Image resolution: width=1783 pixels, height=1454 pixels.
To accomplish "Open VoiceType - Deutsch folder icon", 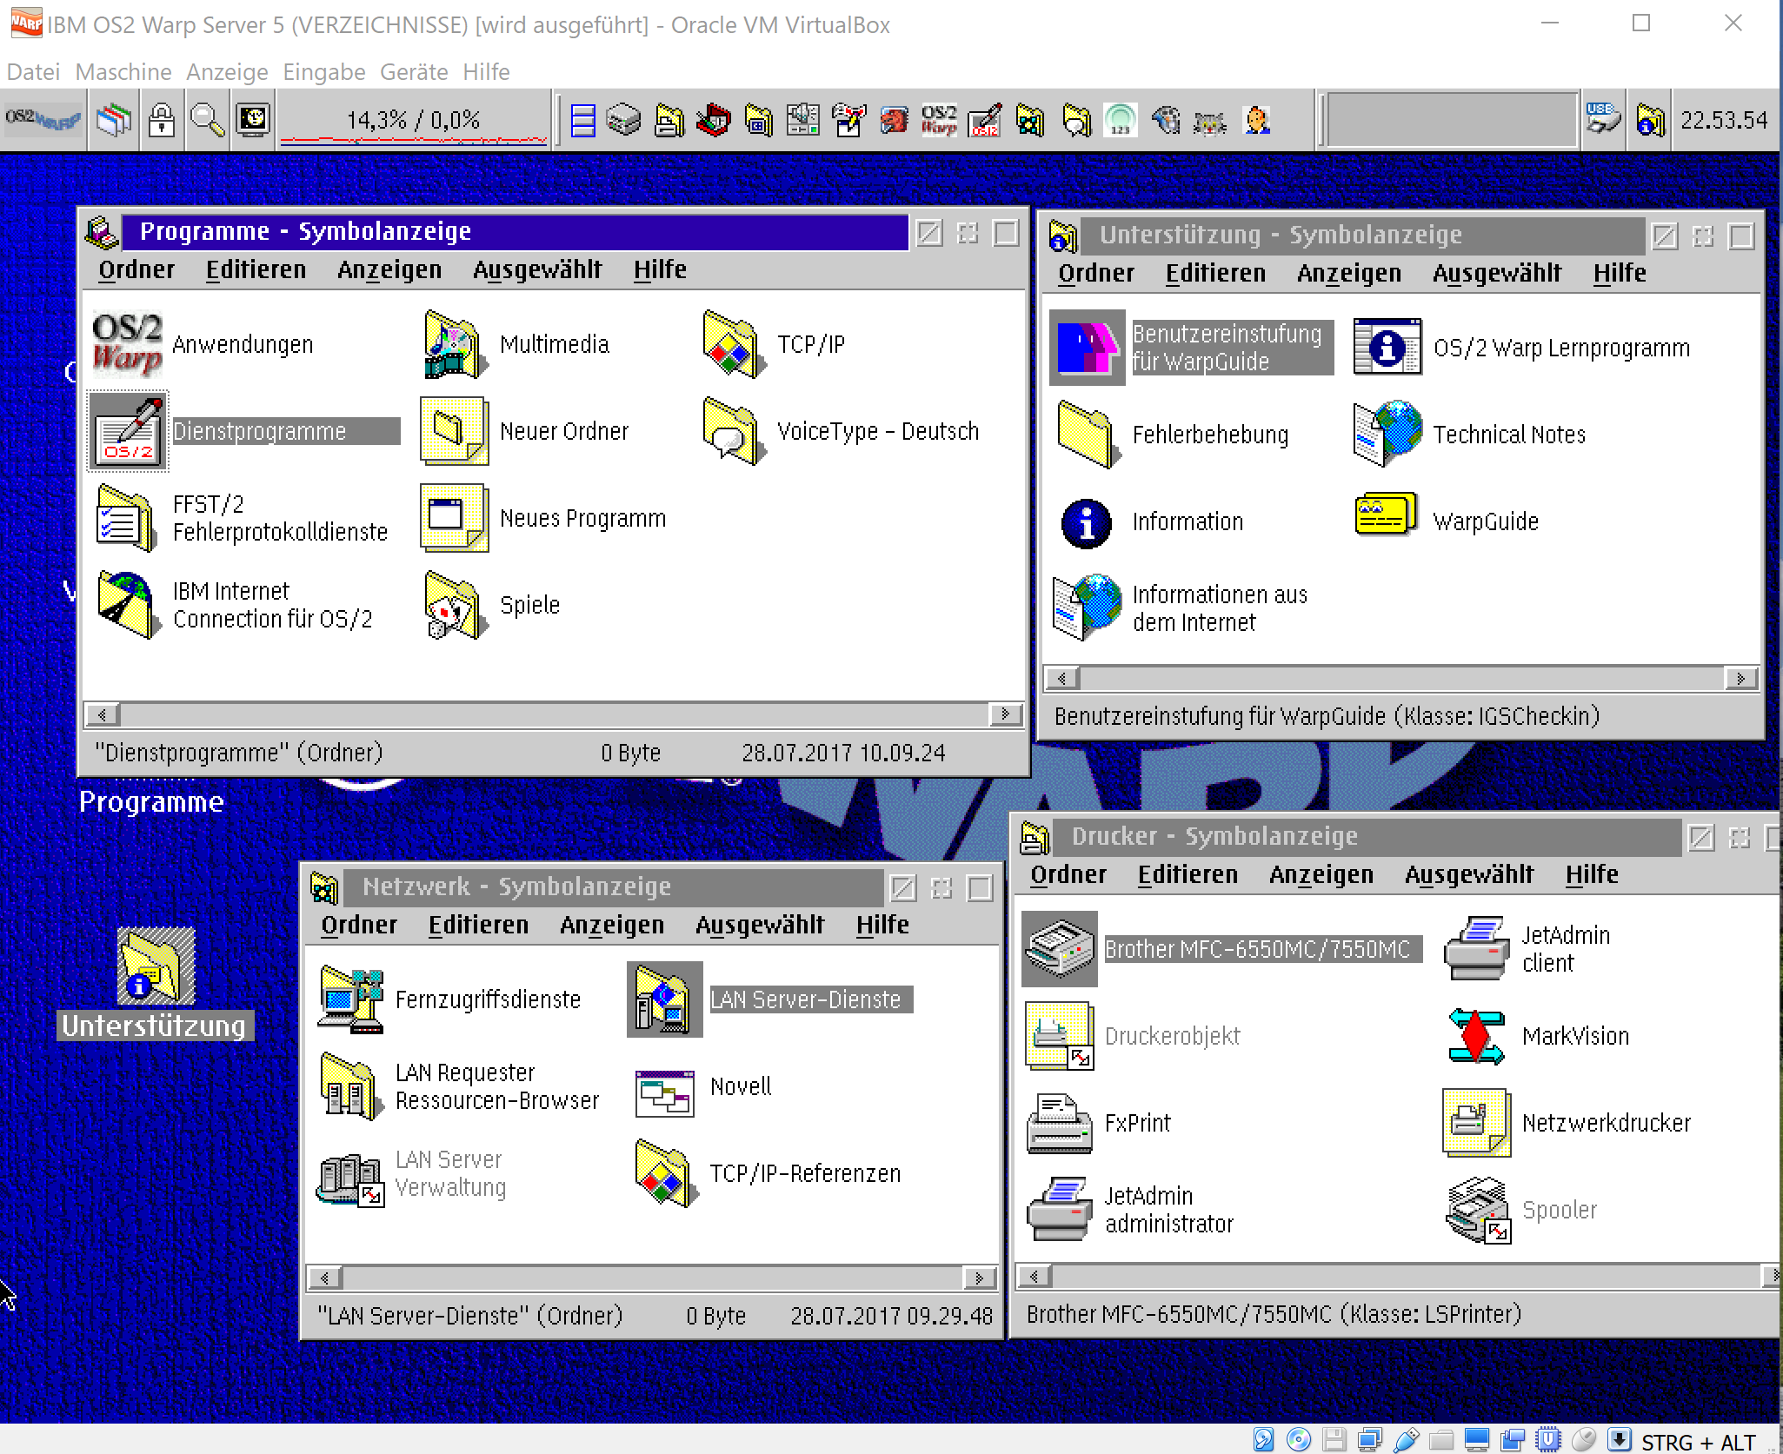I will (734, 431).
